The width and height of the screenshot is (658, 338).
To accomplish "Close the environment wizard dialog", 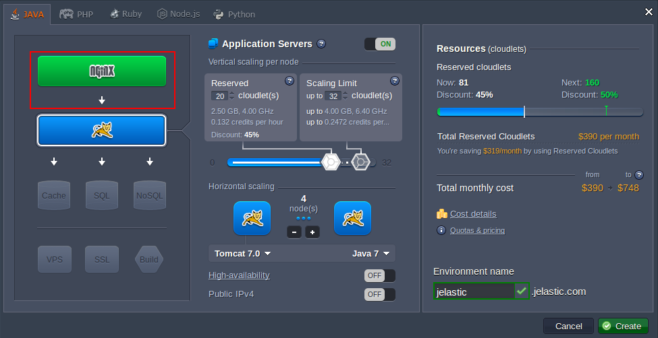I will pos(649,11).
